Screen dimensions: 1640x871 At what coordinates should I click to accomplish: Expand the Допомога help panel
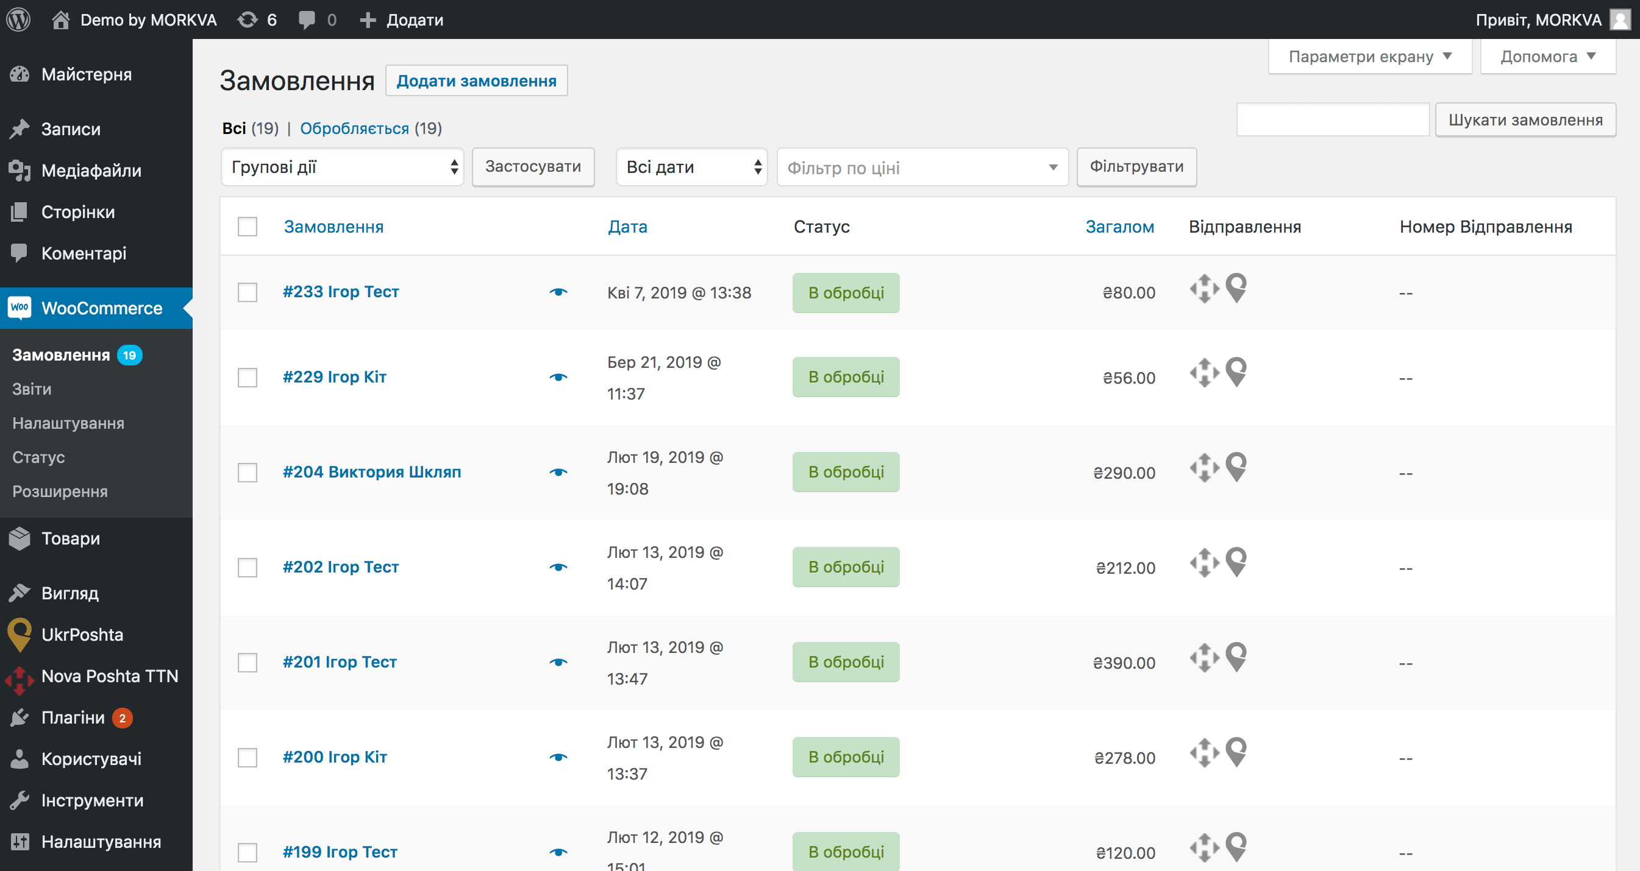(1548, 57)
